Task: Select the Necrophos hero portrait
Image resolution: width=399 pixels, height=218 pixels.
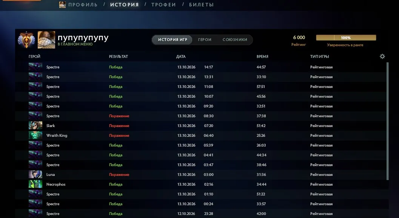Action: click(35, 184)
